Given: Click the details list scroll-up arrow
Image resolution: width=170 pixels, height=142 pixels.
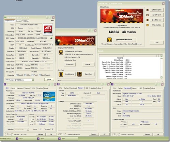Looking at the screenshot, I should coord(161,56).
